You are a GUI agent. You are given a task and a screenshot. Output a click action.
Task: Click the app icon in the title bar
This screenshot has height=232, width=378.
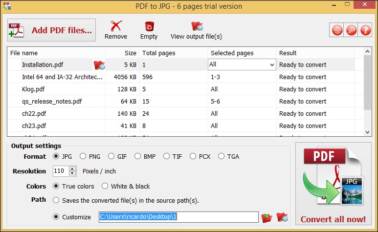pos(7,6)
